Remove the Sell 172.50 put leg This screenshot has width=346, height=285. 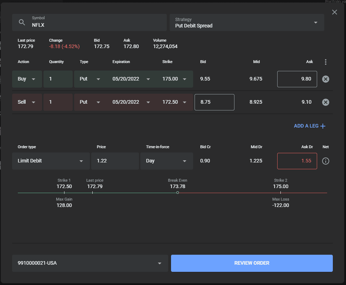point(325,102)
